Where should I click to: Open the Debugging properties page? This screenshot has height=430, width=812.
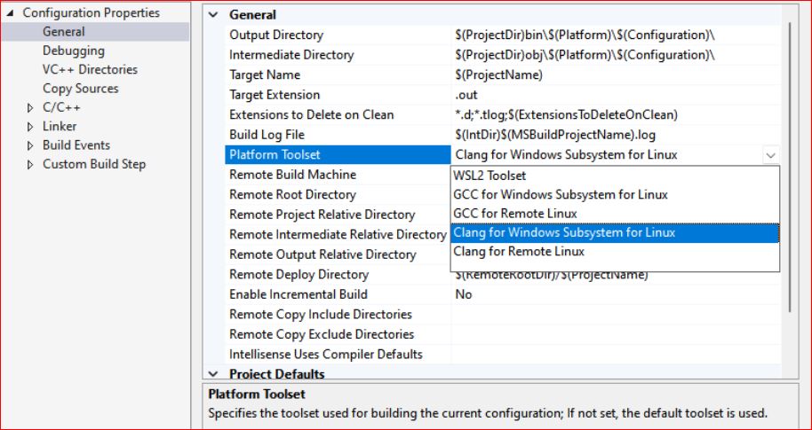tap(74, 51)
